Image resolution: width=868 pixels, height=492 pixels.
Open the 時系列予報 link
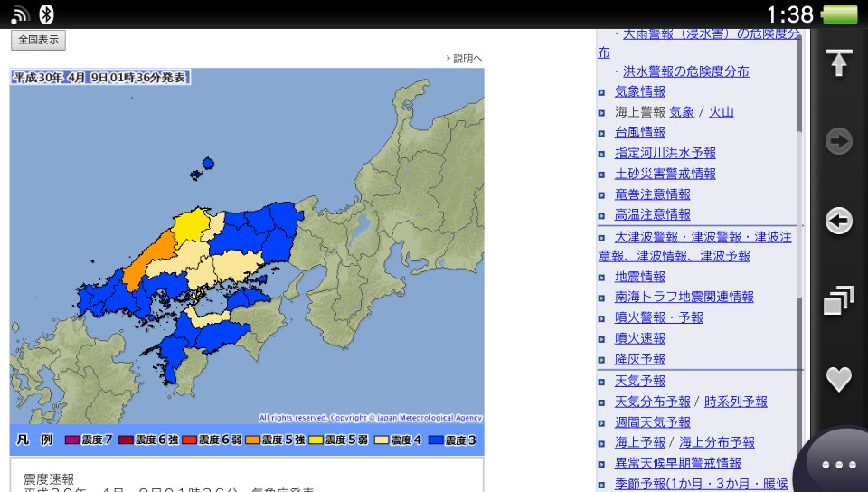click(736, 402)
